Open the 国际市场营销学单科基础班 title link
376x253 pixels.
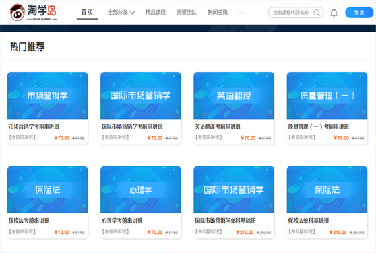(x=226, y=221)
